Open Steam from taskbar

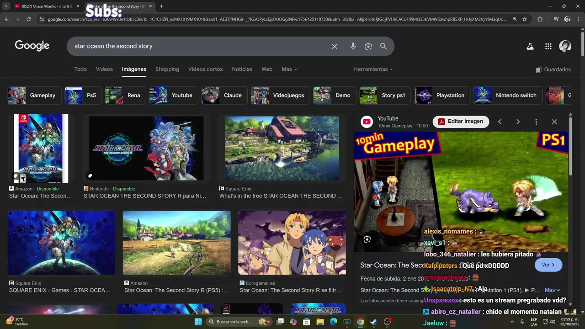[374, 322]
